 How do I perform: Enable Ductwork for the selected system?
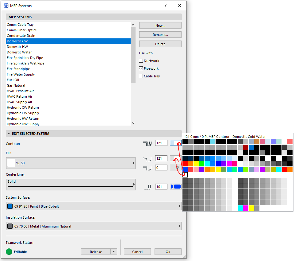(x=141, y=61)
